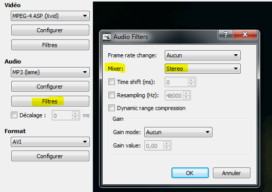The height and width of the screenshot is (192, 272).
Task: Open the MP3 (lame) audio codec dropdown
Action: coord(50,72)
